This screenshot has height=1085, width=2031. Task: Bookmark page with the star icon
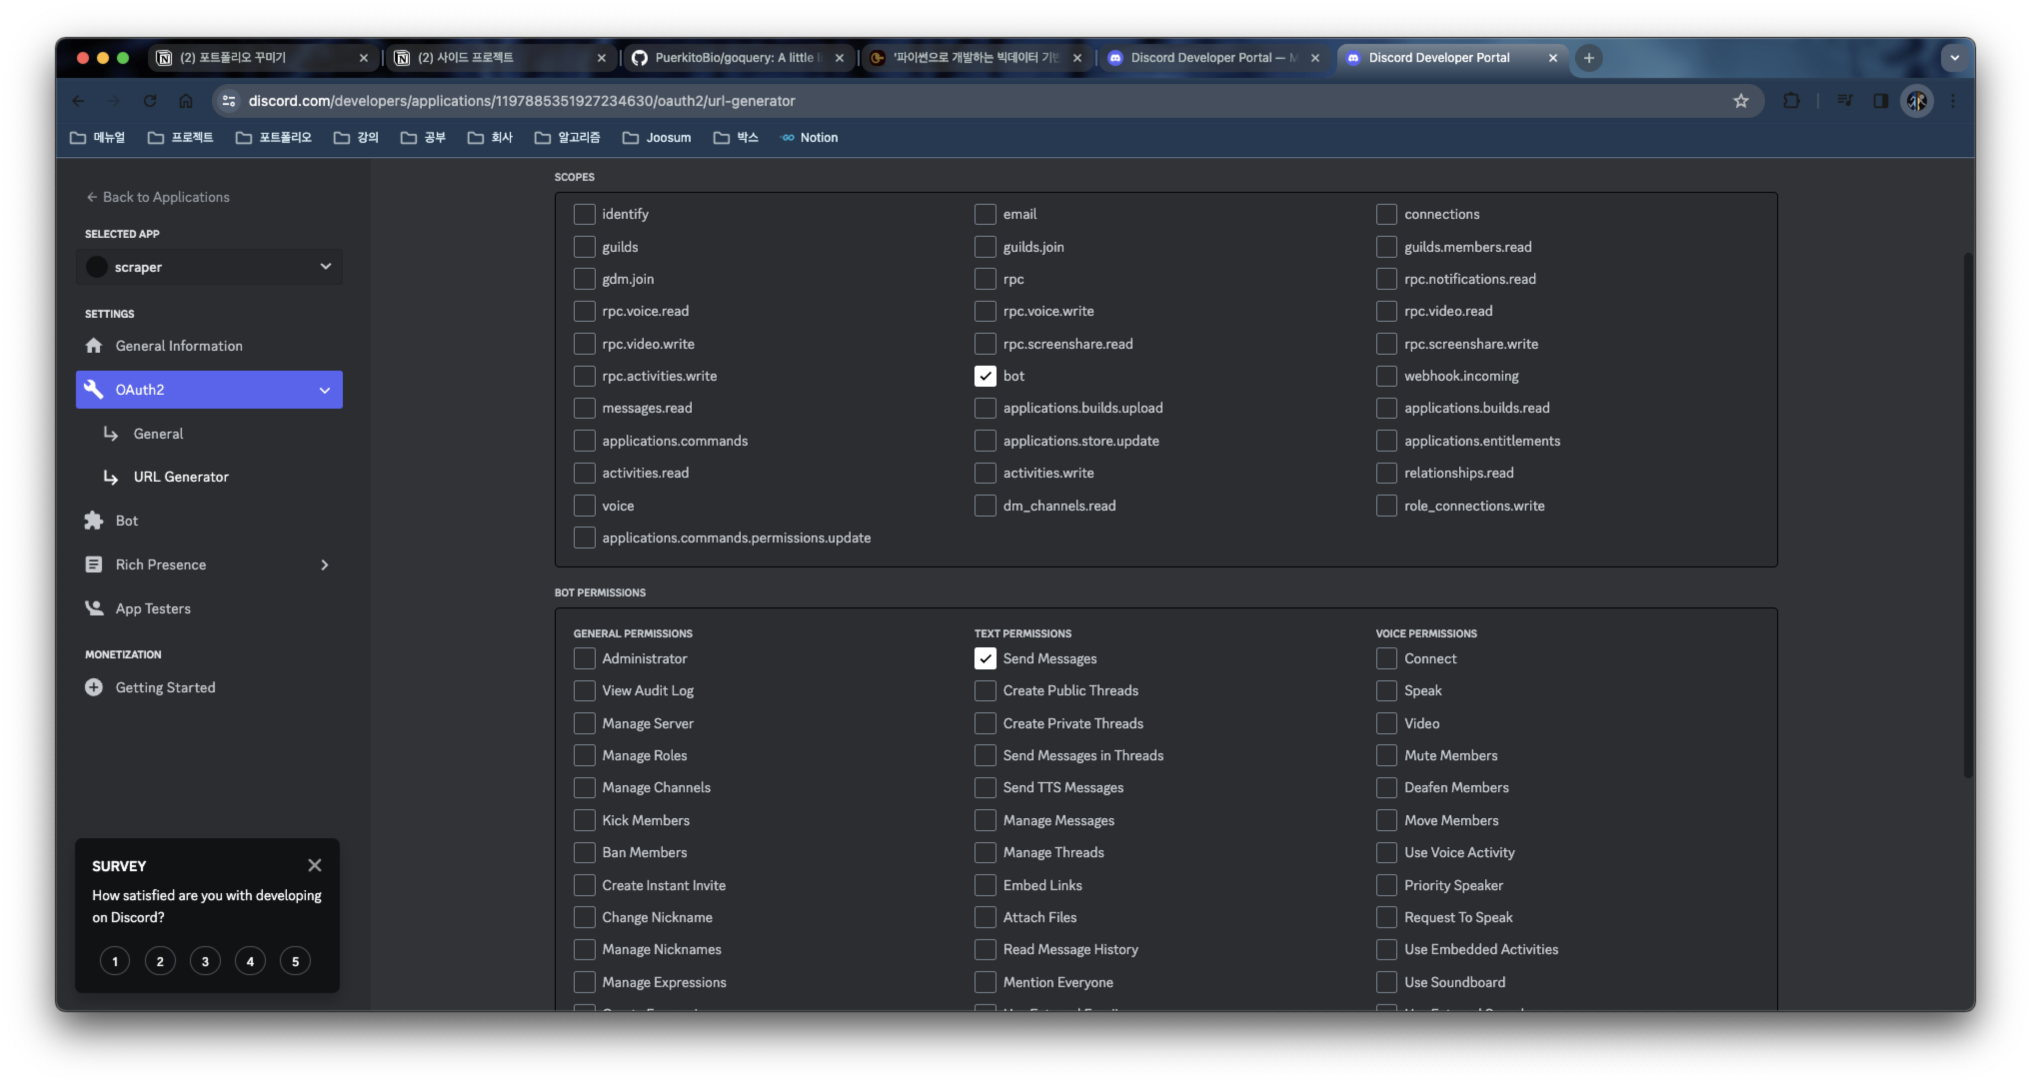click(x=1740, y=101)
